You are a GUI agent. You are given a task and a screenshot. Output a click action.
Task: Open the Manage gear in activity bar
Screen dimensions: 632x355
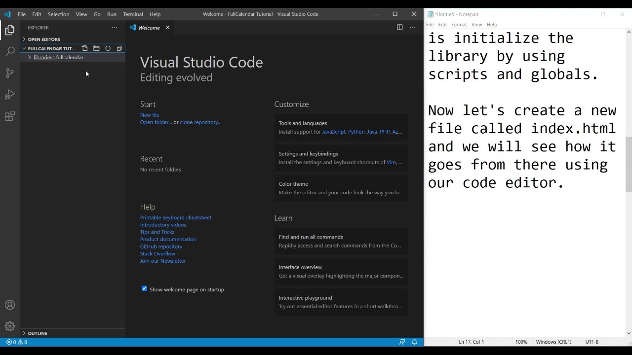pyautogui.click(x=10, y=326)
